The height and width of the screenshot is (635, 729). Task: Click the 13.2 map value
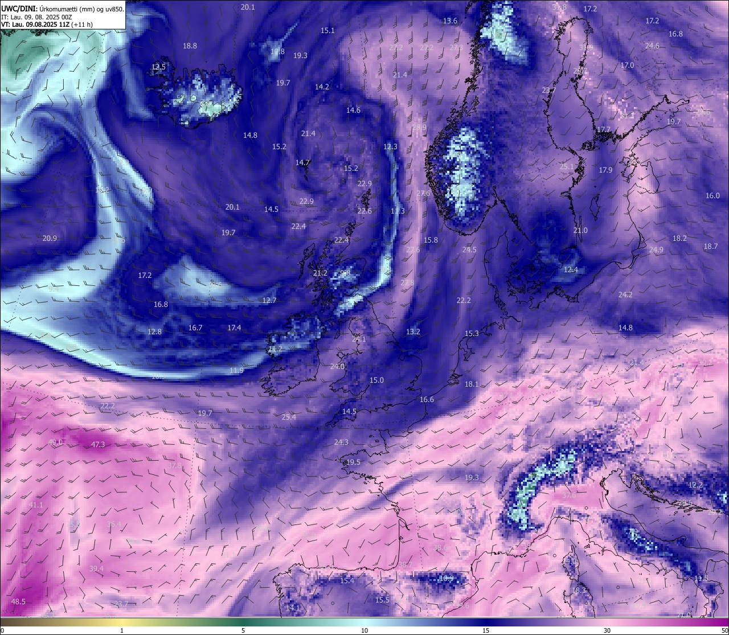(413, 331)
